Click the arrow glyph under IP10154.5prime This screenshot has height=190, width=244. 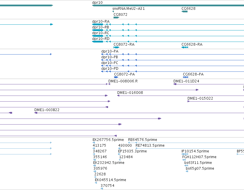(x=185, y=154)
